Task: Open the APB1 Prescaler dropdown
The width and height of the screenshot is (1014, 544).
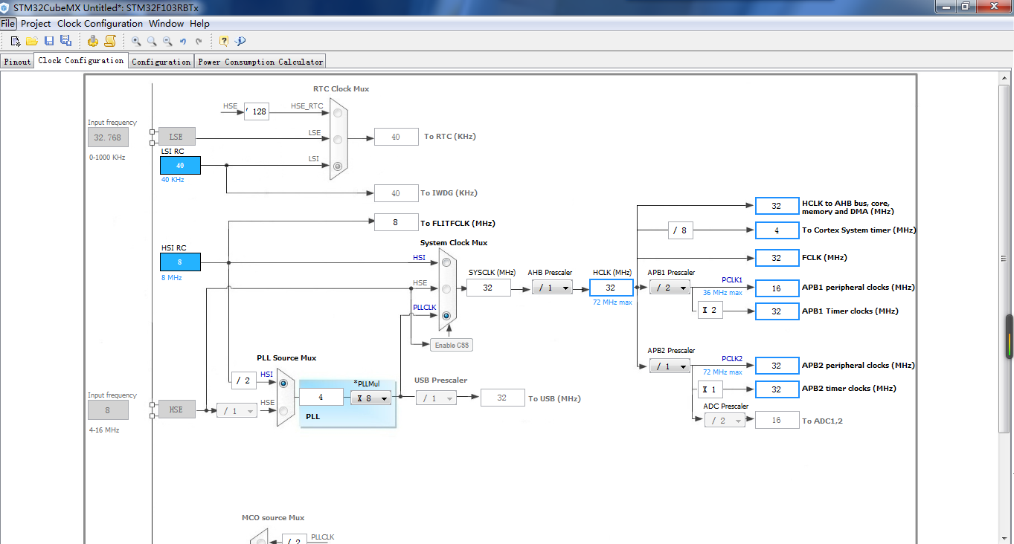Action: (670, 288)
